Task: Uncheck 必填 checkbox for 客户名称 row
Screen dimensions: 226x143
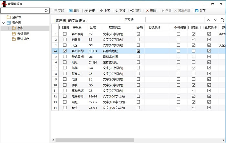Action: 139,51
